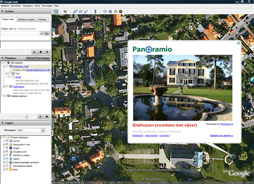The width and height of the screenshot is (254, 184).
Task: Click the Tijdelijke plaatsen icon
Action: (8, 96)
